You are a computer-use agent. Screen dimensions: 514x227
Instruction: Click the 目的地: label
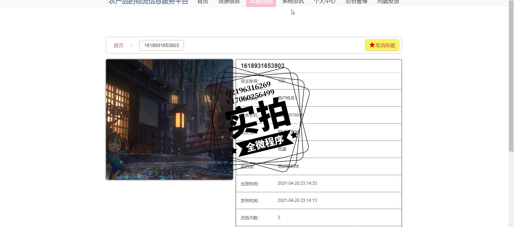(x=248, y=167)
